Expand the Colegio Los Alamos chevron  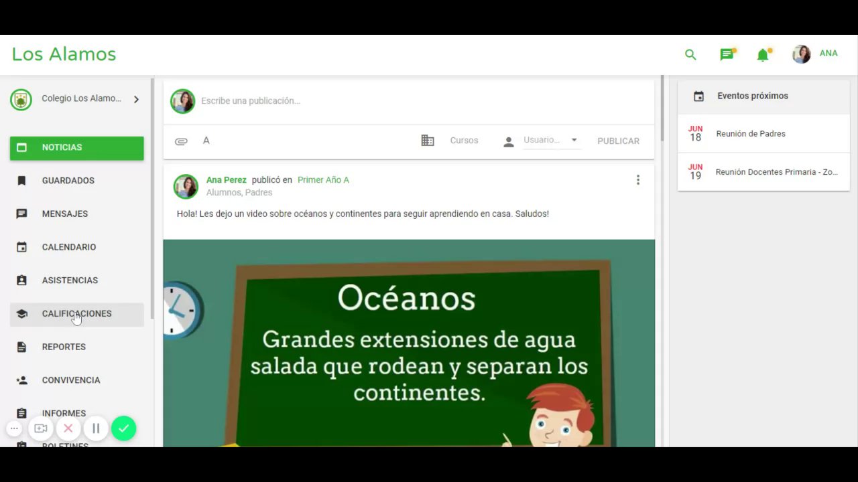pyautogui.click(x=136, y=99)
